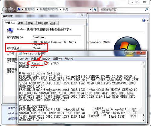Click 所有控制面板项 in the breadcrumb

pyautogui.click(x=49, y=9)
